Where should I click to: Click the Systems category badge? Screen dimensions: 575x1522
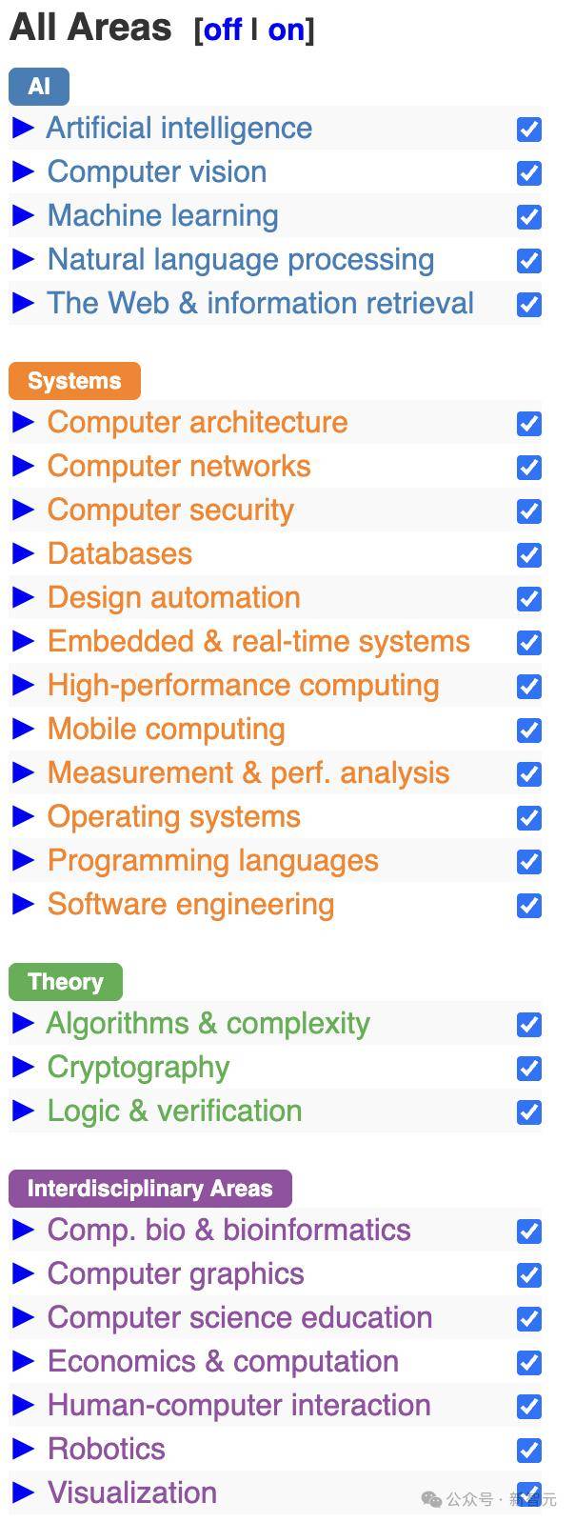pos(74,381)
